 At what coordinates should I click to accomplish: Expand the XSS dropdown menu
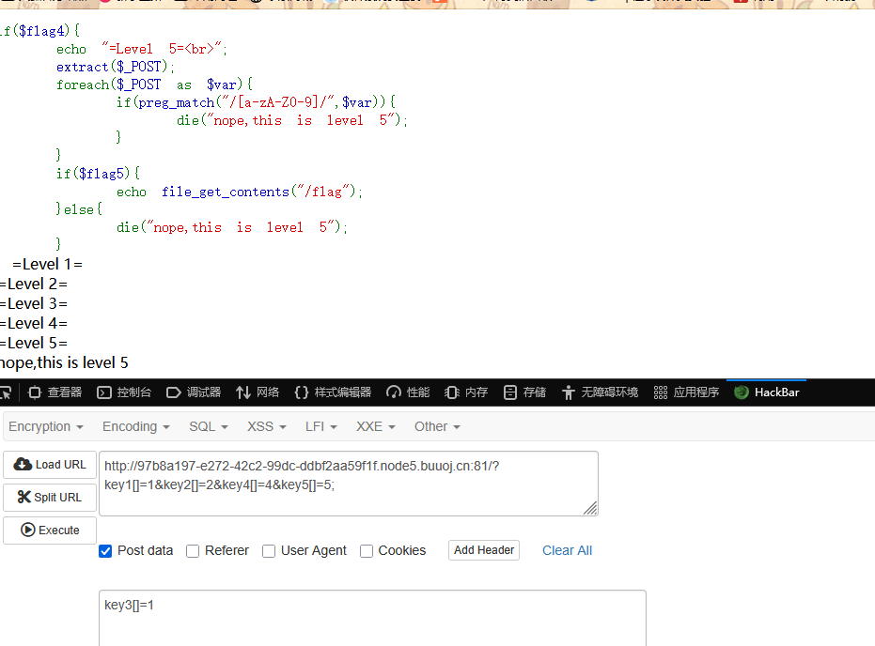tap(266, 426)
